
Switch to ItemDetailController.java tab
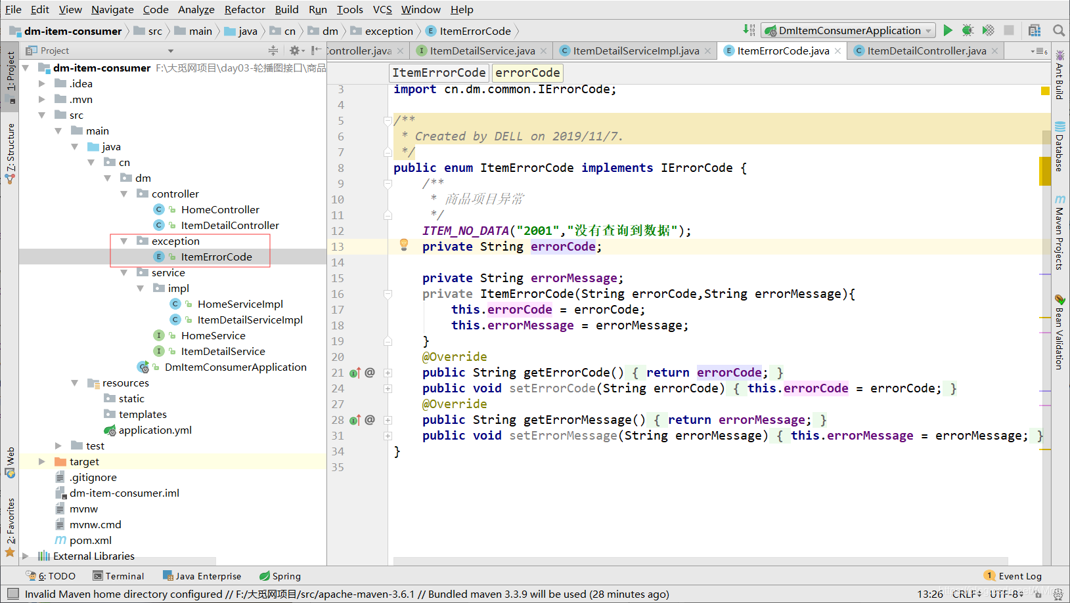(x=926, y=51)
